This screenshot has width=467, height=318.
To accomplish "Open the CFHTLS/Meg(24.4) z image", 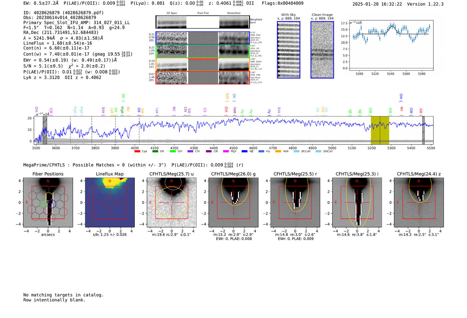I will pos(419,202).
